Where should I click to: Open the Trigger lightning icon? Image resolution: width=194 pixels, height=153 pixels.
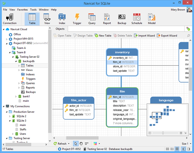coord(77,19)
